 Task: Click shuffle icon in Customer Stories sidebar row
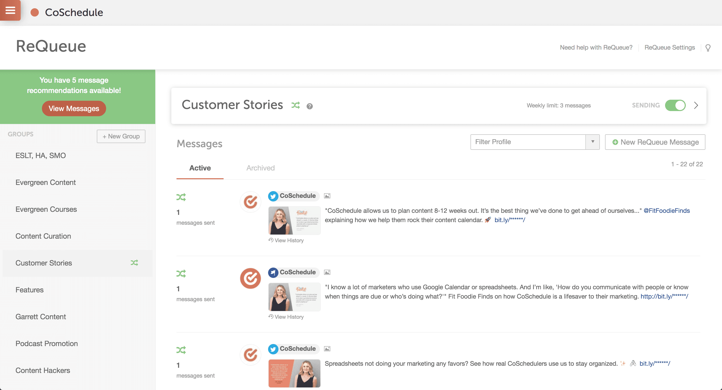point(134,263)
